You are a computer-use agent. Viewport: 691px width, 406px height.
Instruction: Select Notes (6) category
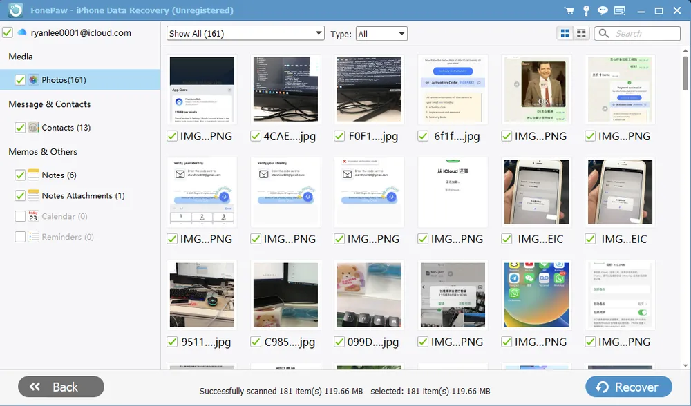(x=59, y=175)
